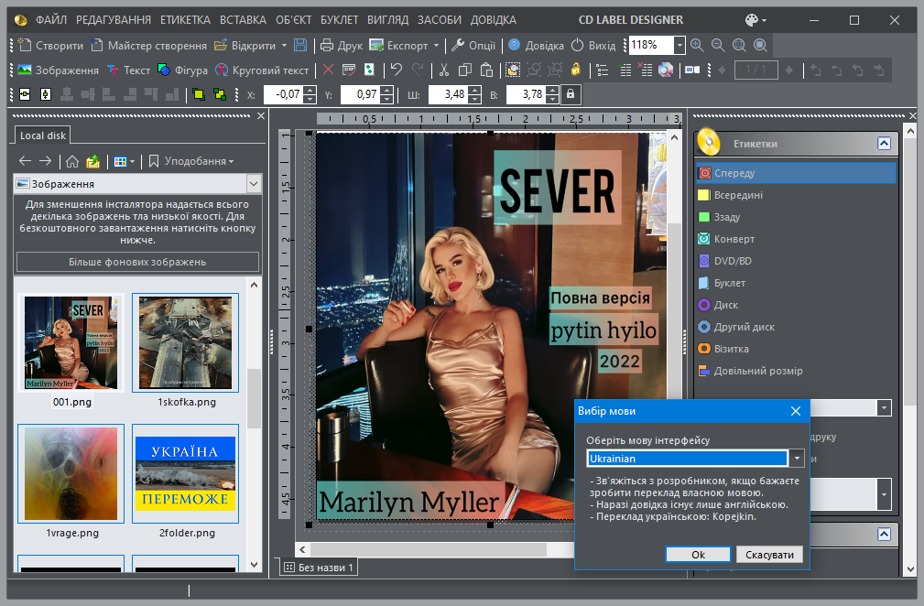Click the Друк print button
Viewport: 924px width, 606px height.
tap(342, 46)
